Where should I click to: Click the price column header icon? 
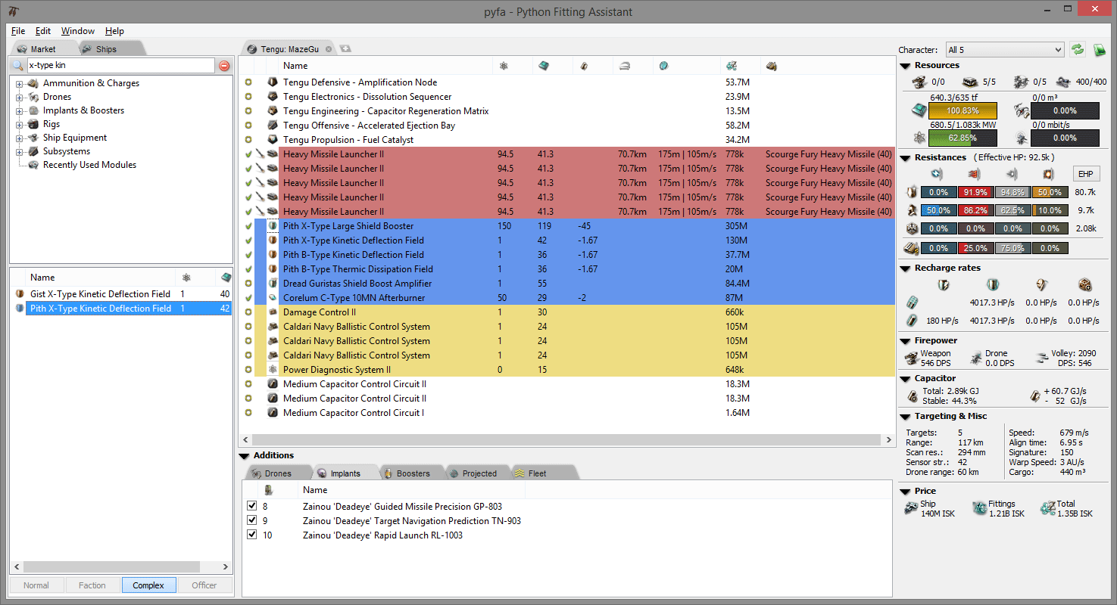coord(731,67)
